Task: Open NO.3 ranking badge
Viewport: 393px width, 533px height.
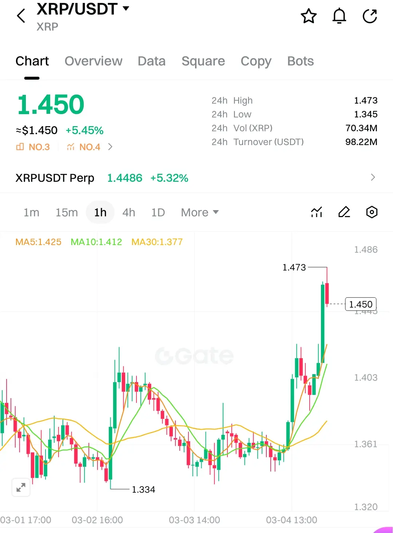Action: (33, 147)
